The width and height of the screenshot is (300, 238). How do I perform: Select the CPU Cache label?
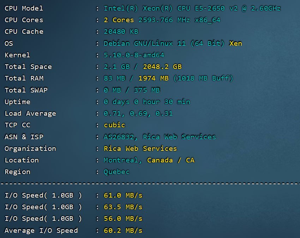24,32
